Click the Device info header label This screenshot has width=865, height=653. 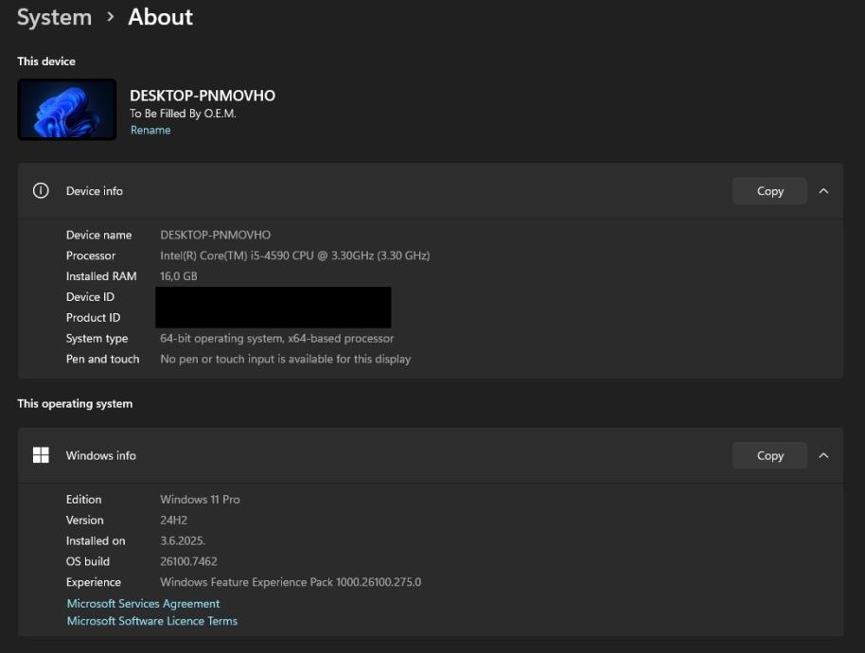[x=95, y=191]
